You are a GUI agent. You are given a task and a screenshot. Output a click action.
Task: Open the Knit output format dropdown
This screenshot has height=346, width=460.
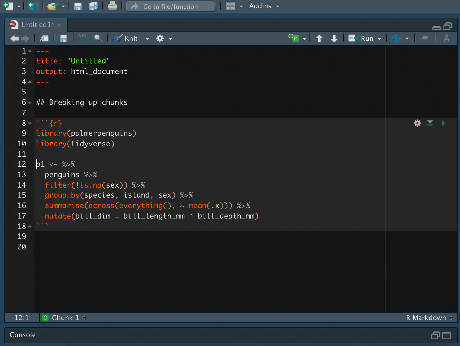(147, 39)
